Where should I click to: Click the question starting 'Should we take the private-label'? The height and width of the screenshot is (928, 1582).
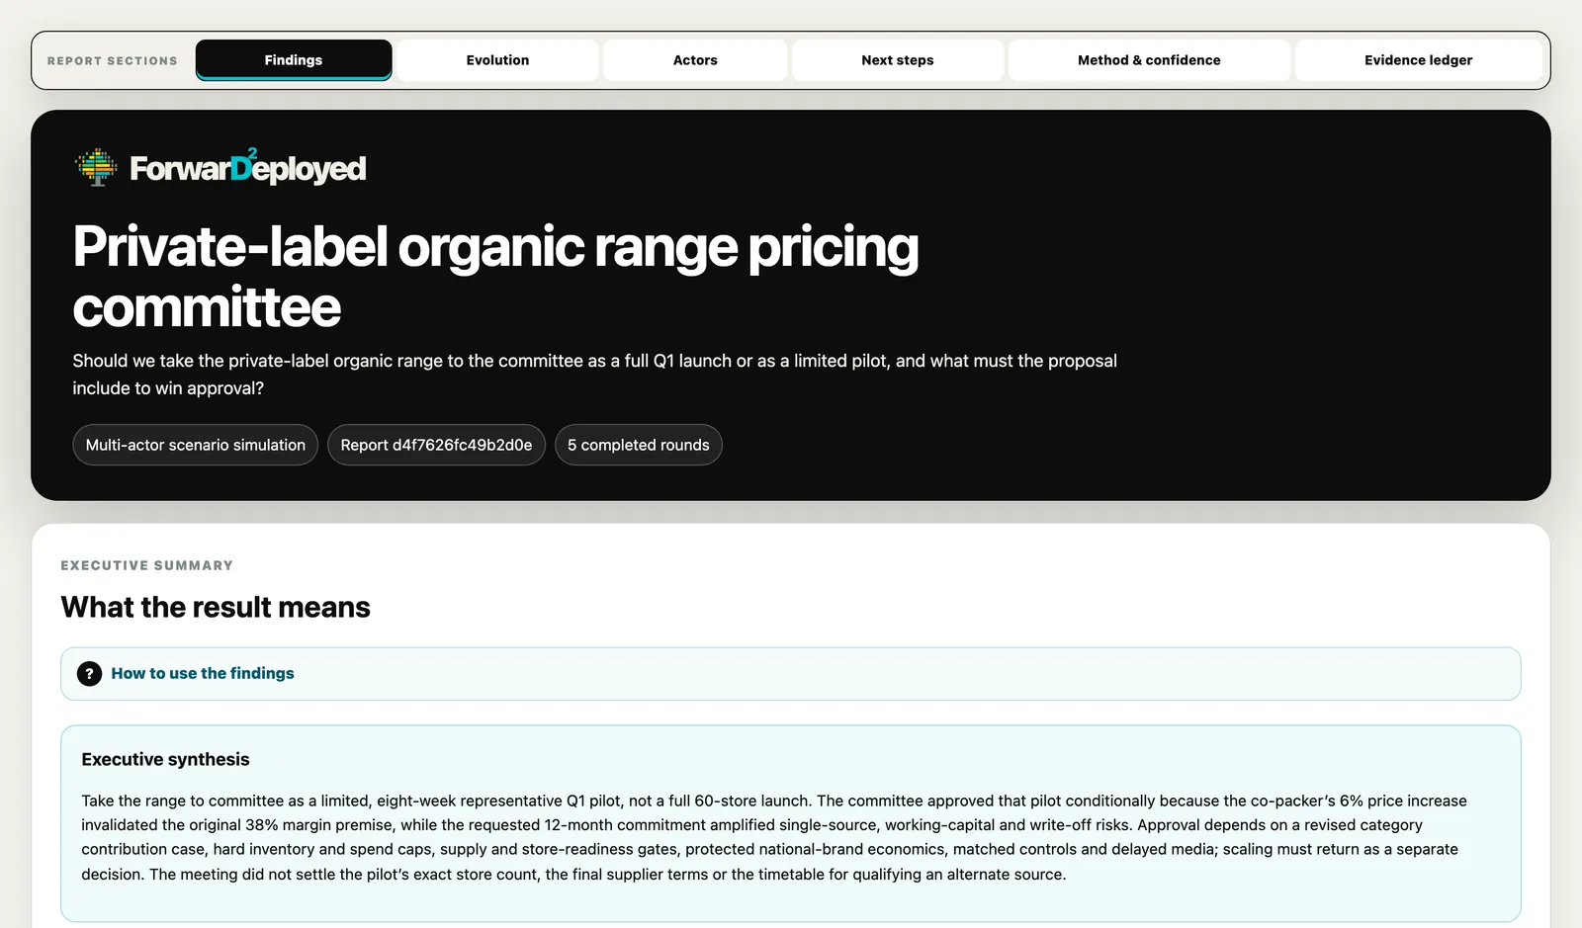[594, 375]
